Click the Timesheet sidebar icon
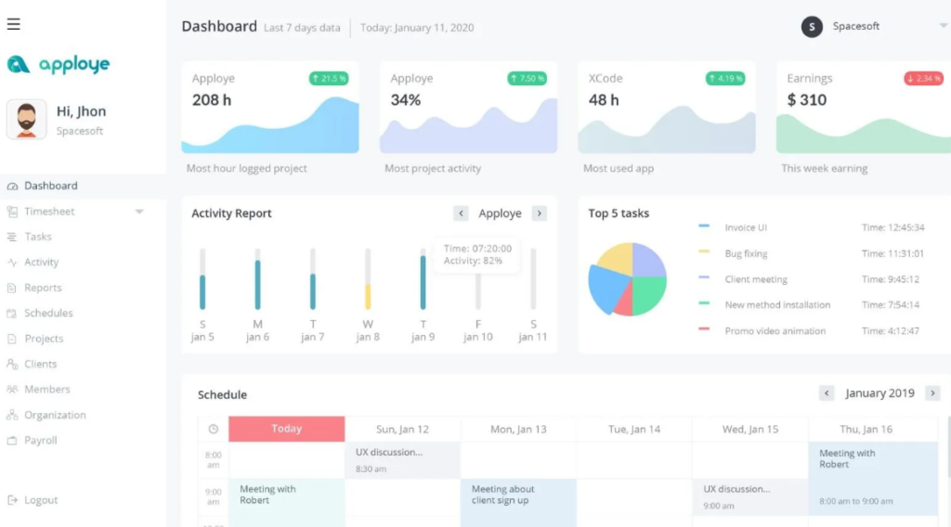The width and height of the screenshot is (951, 527). [12, 212]
